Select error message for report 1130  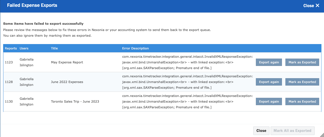(187, 101)
